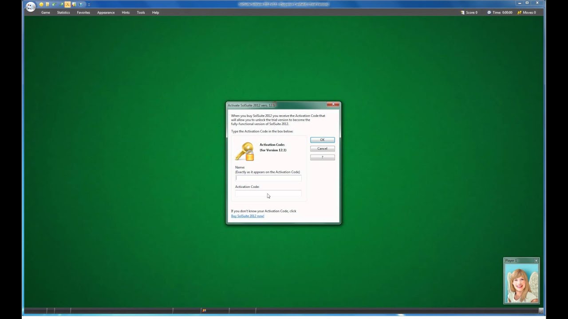The width and height of the screenshot is (568, 319).
Task: Open the Statistics menu
Action: tap(63, 12)
